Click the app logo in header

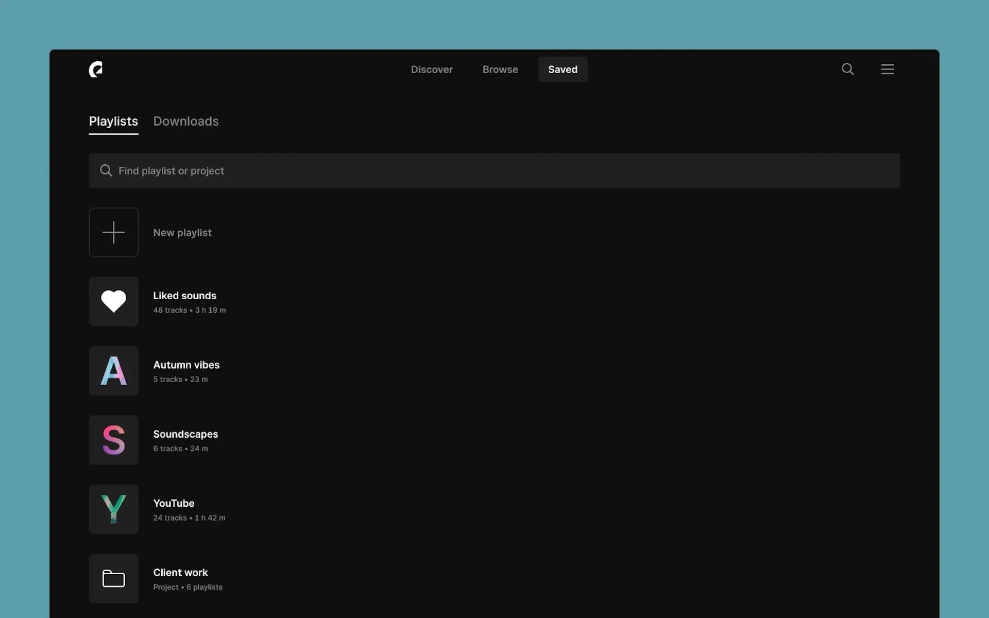[96, 69]
